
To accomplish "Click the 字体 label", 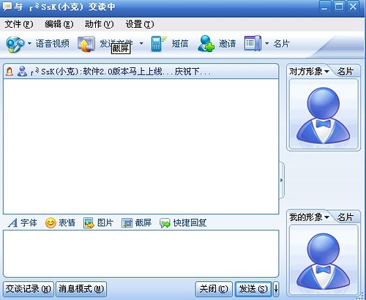I will (29, 222).
